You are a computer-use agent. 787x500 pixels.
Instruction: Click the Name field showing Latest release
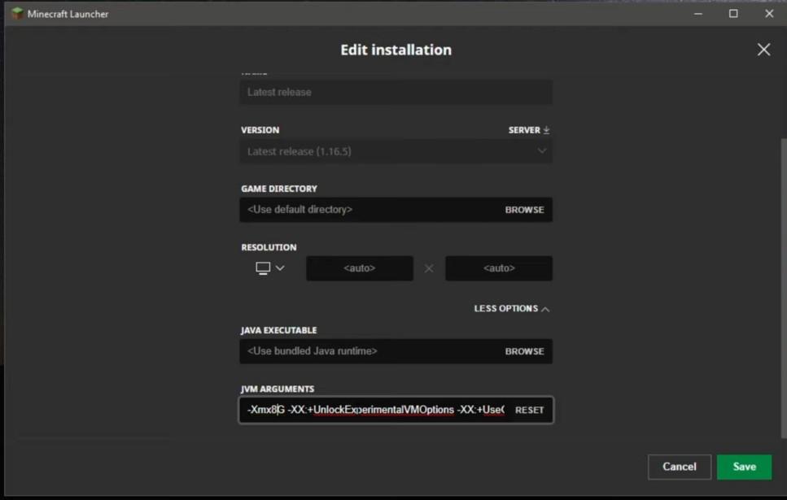(396, 93)
